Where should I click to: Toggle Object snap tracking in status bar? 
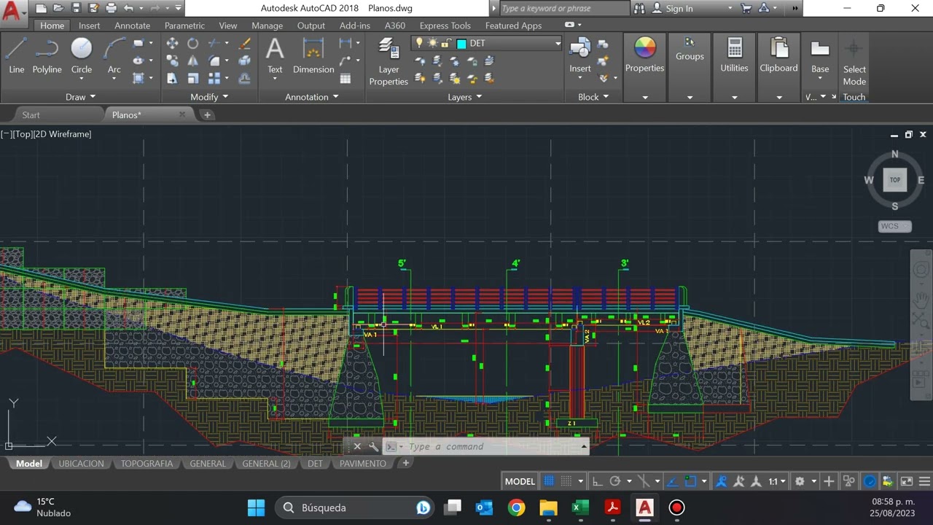coord(673,481)
